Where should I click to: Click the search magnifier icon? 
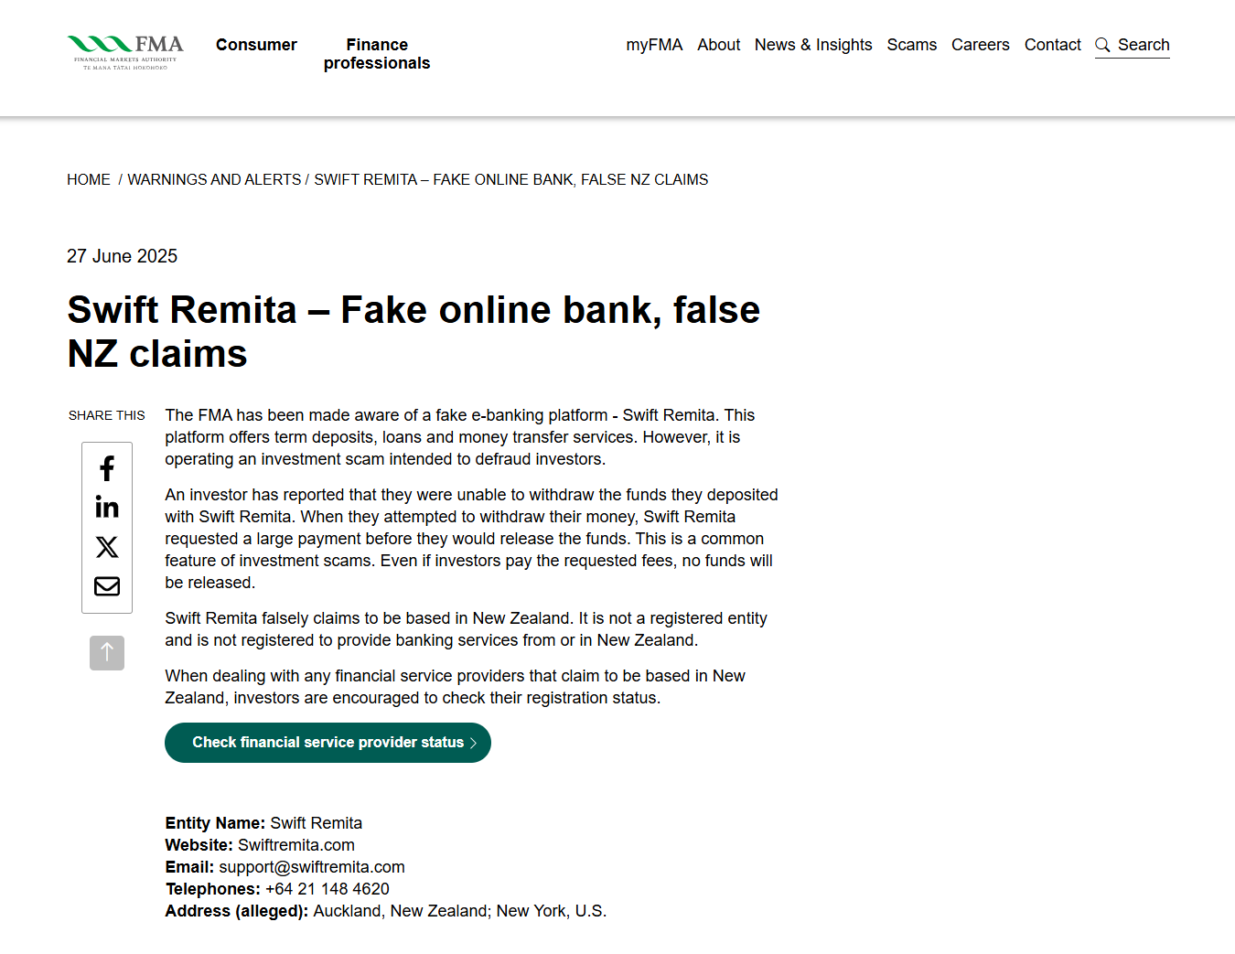(x=1102, y=45)
